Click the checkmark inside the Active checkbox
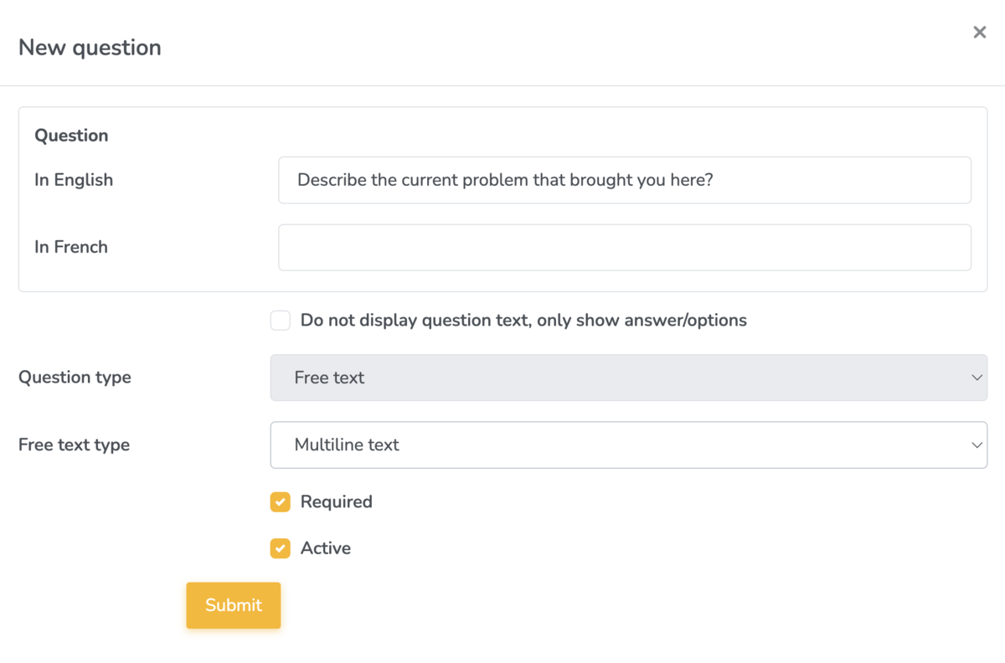The width and height of the screenshot is (1005, 663). click(280, 548)
